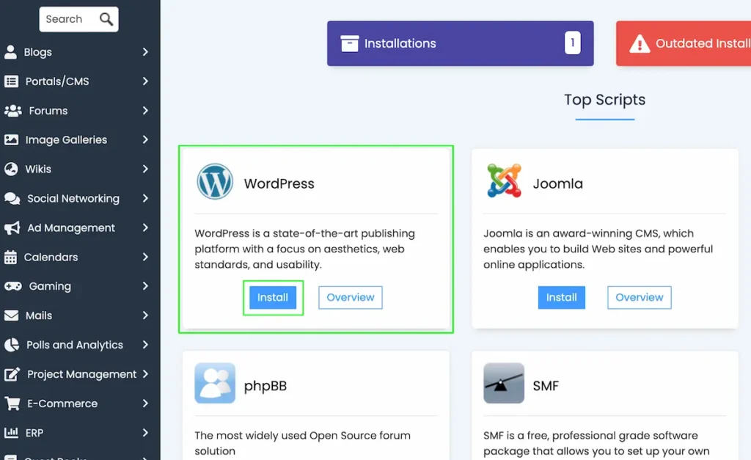Image resolution: width=751 pixels, height=460 pixels.
Task: Expand the Calendars category chevron
Action: [146, 257]
